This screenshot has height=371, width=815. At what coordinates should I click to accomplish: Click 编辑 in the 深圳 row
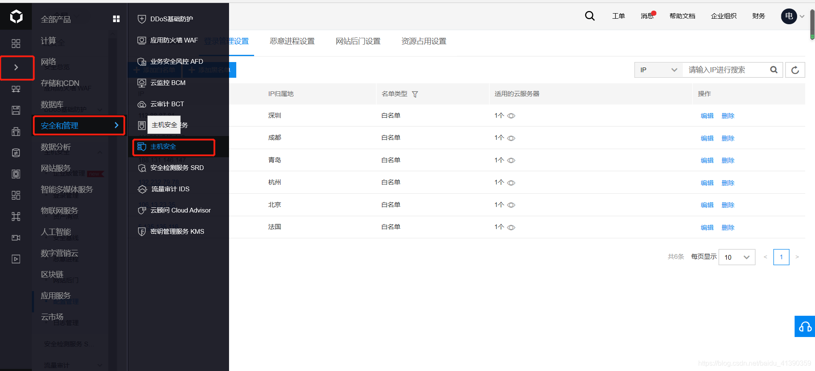coord(707,116)
